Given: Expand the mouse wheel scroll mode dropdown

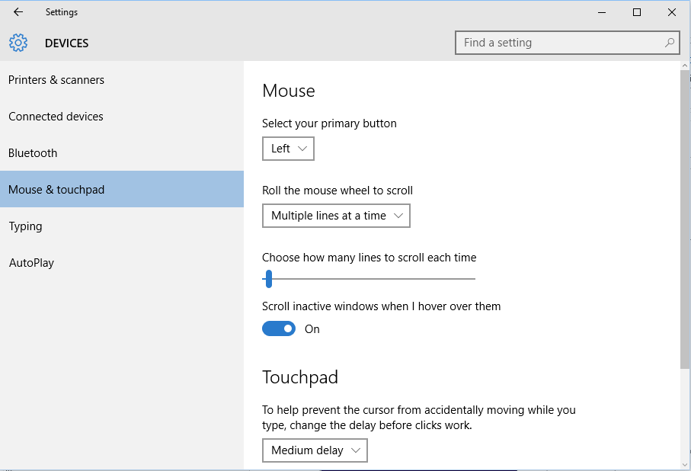Looking at the screenshot, I should [336, 216].
